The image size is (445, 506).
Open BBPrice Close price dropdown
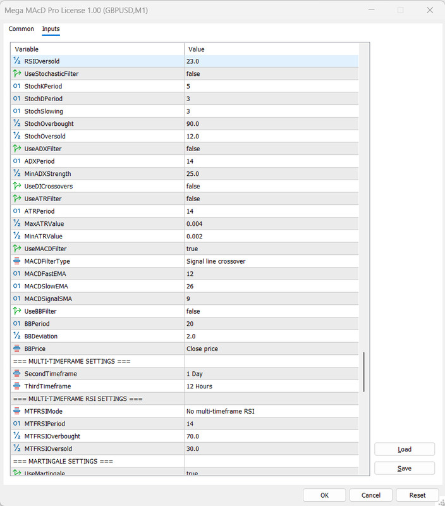coord(271,349)
